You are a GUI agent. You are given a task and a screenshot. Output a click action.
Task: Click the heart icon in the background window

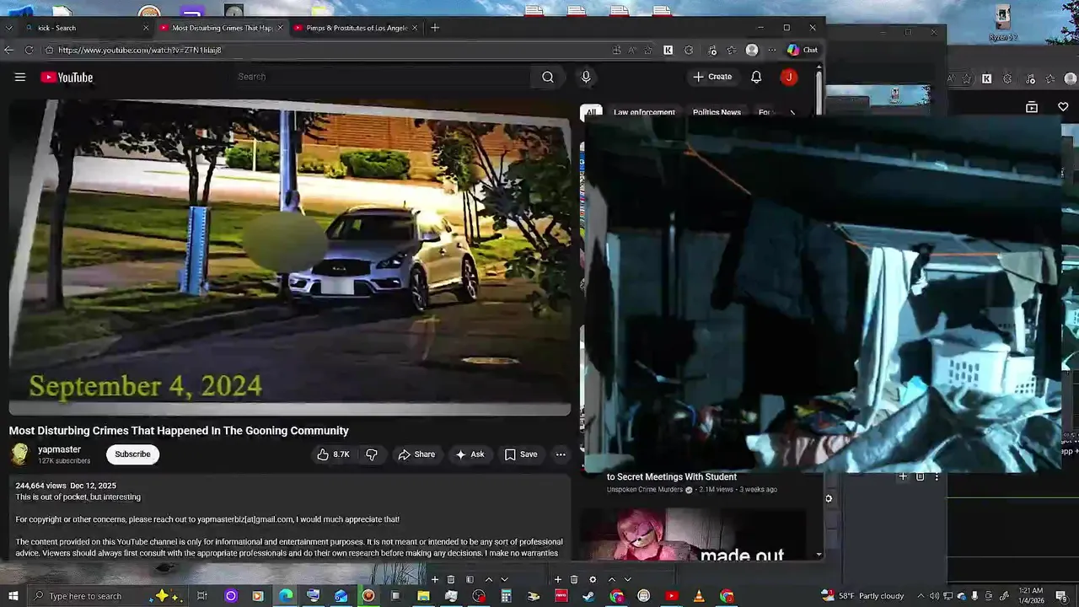[1063, 107]
